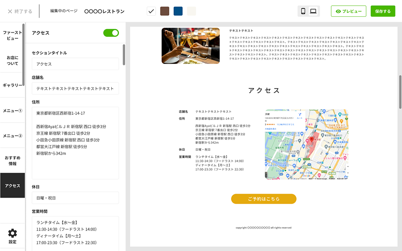Click the X icon next to 終了する
The height and width of the screenshot is (251, 402).
point(10,11)
